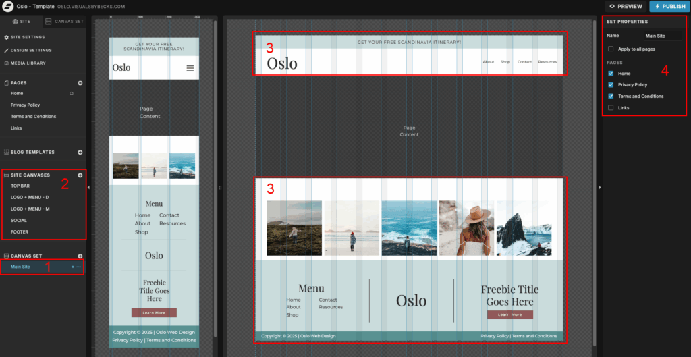The width and height of the screenshot is (691, 357).
Task: Switch to the Canvas Set tab
Action: click(x=65, y=21)
